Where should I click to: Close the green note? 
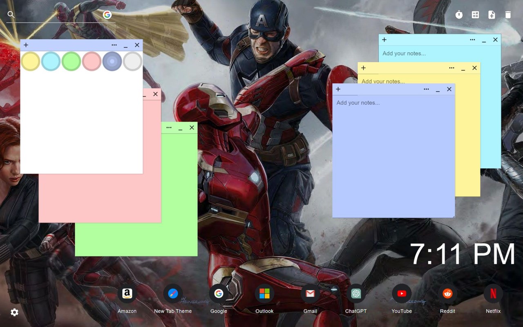click(192, 128)
